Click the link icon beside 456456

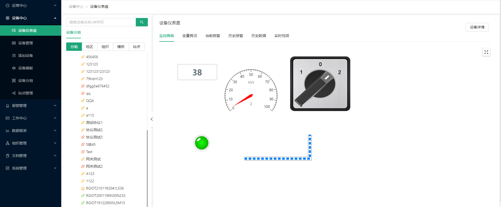(83, 57)
